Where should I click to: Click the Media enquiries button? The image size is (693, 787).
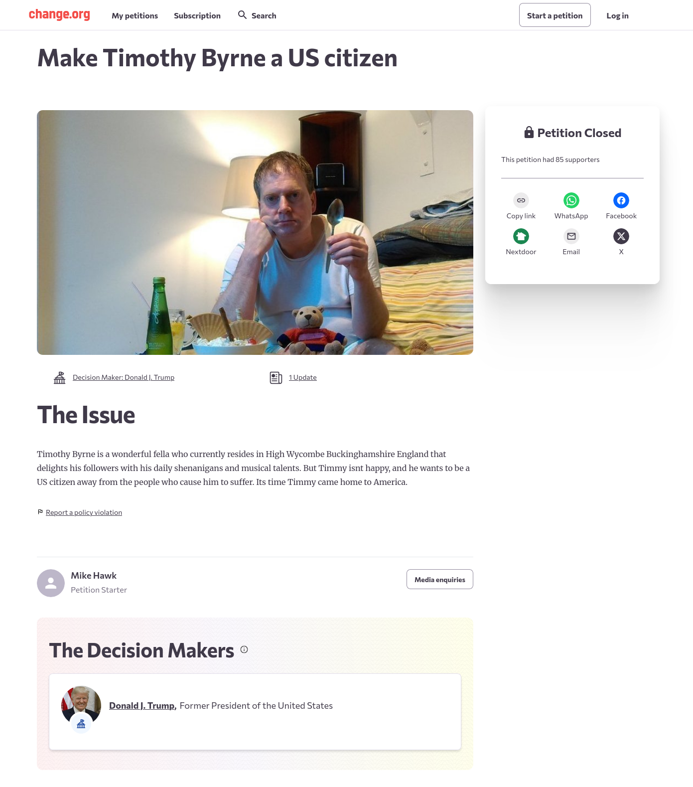[x=440, y=579]
